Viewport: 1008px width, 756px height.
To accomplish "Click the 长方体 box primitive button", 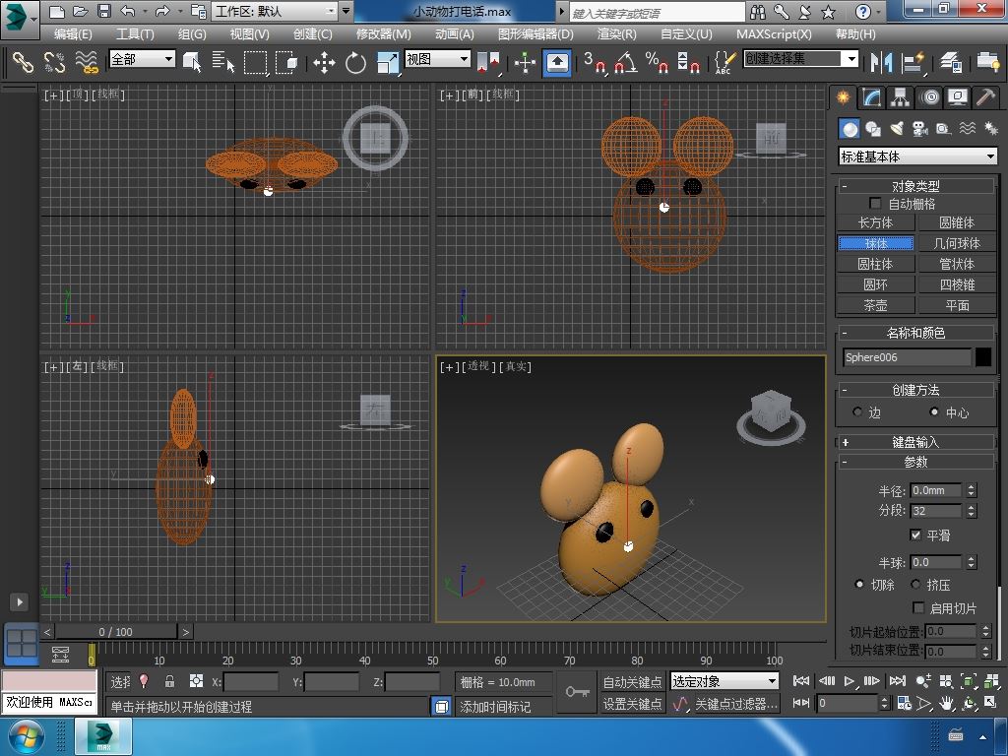I will pos(875,222).
